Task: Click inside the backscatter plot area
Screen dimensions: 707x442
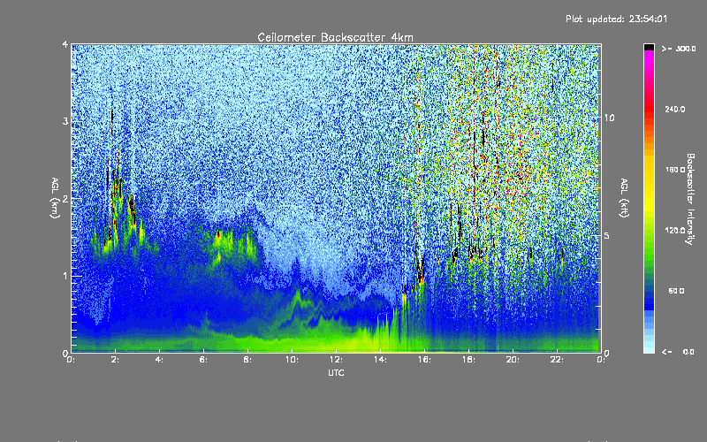Action: pyautogui.click(x=336, y=198)
